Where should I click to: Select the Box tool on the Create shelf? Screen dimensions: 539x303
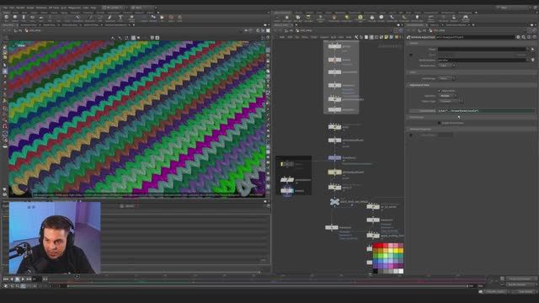click(x=7, y=18)
